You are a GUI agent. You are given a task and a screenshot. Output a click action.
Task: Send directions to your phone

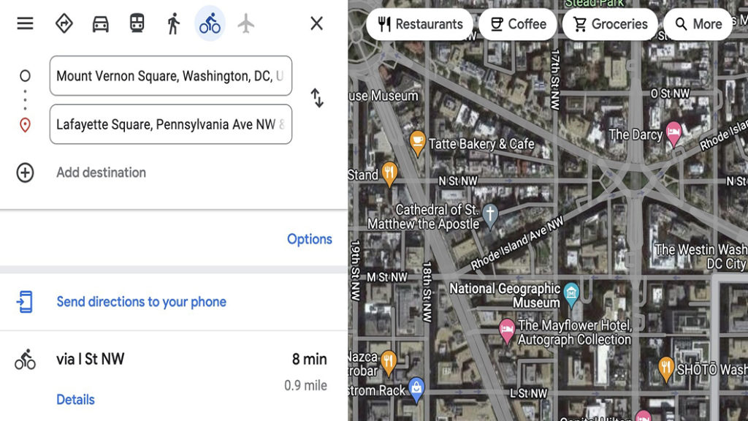tap(141, 302)
